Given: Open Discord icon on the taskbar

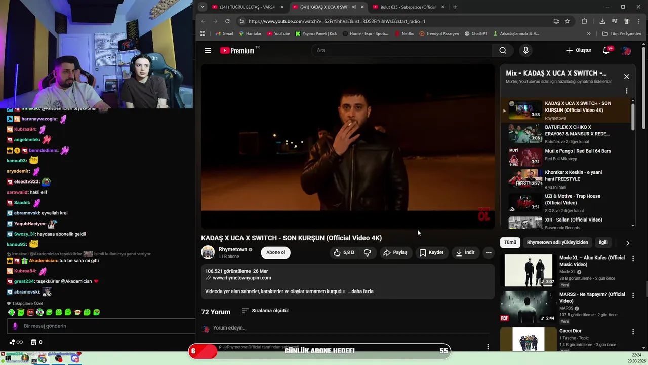Looking at the screenshot, I should tap(75, 359).
